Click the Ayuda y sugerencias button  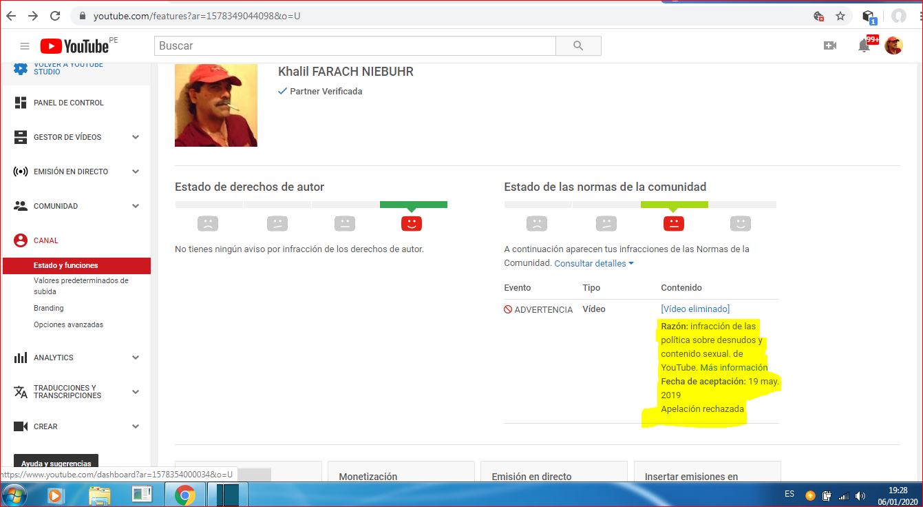[x=56, y=464]
